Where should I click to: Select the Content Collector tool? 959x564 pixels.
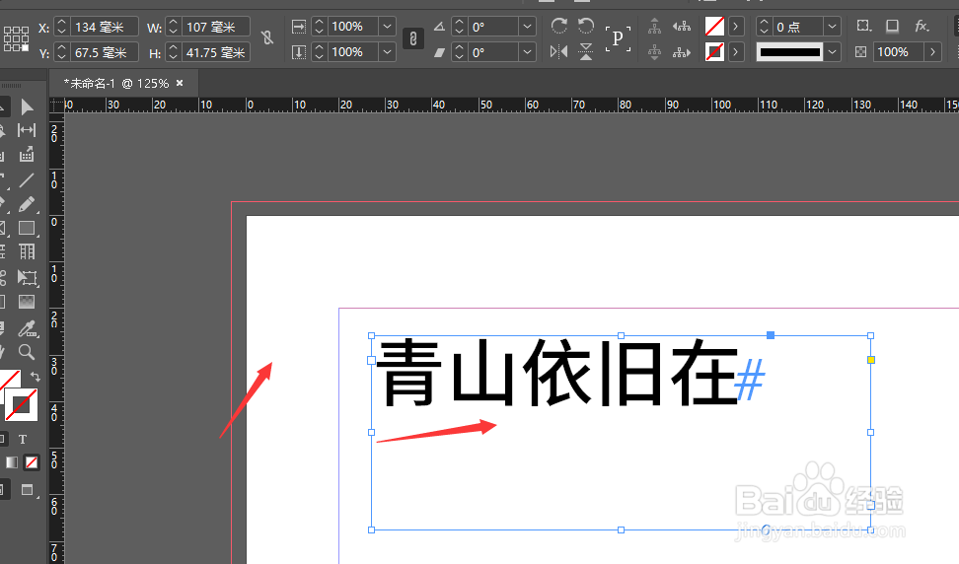[27, 155]
